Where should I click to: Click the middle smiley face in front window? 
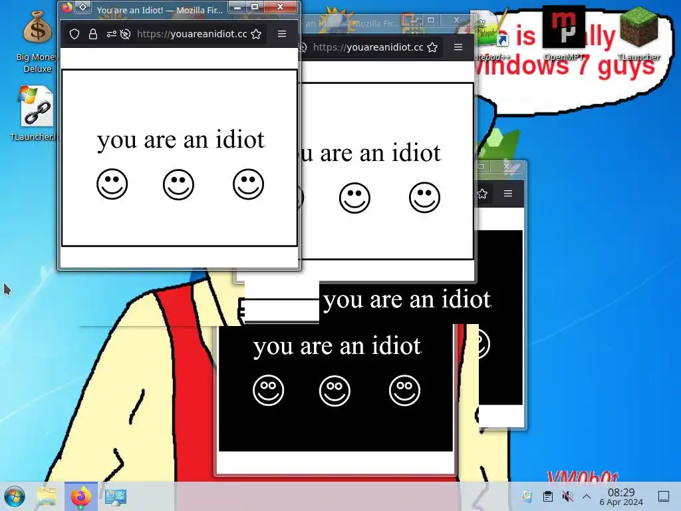pos(178,184)
